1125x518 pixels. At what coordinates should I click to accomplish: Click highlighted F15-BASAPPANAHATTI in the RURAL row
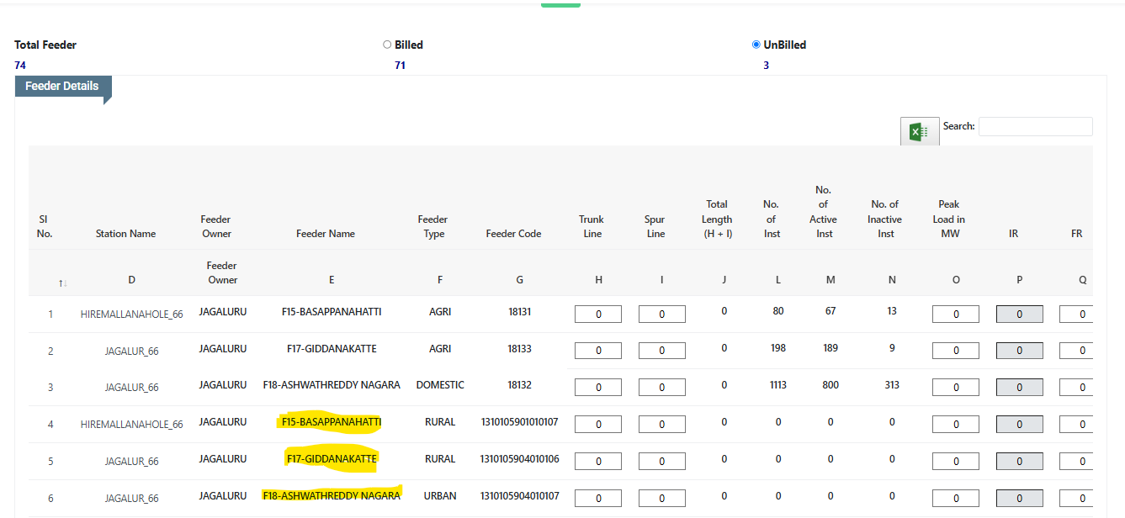pos(332,422)
